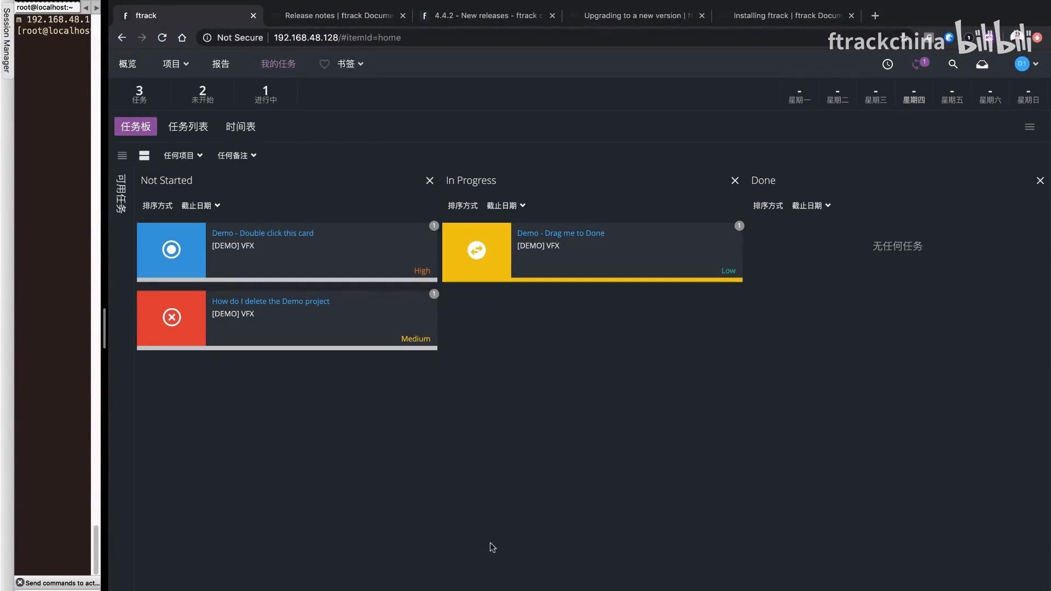The height and width of the screenshot is (591, 1051).
Task: Expand the 书签 bookmarks dropdown
Action: pyautogui.click(x=350, y=64)
